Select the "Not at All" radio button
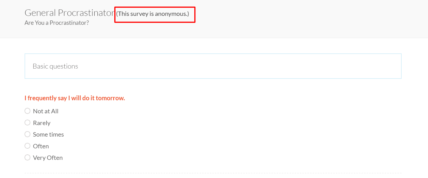 [27, 111]
